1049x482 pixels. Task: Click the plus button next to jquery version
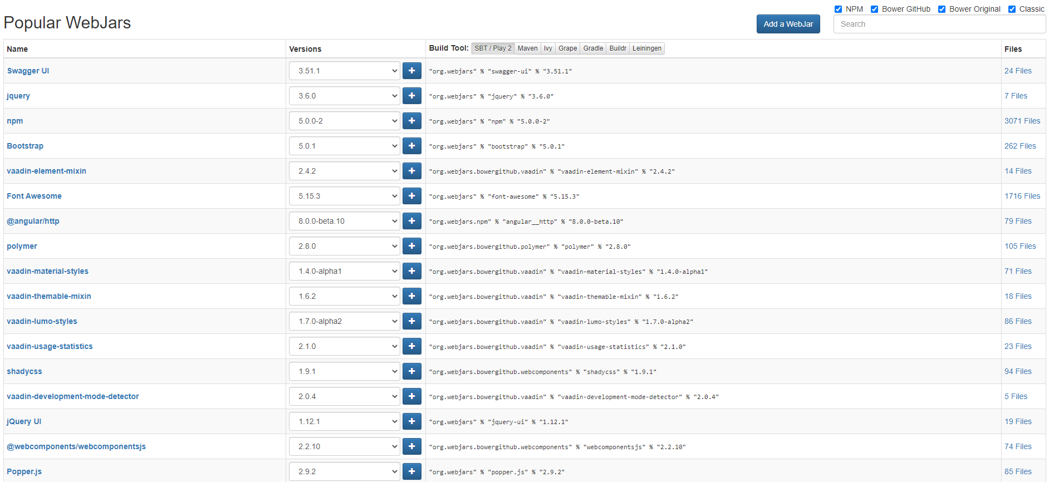point(411,96)
